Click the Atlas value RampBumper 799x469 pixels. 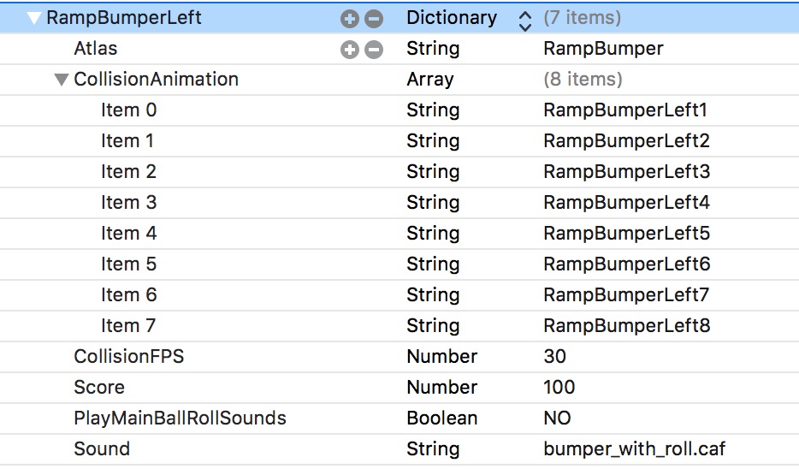603,49
